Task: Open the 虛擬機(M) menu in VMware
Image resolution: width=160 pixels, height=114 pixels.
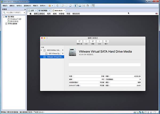Action: (27, 6)
